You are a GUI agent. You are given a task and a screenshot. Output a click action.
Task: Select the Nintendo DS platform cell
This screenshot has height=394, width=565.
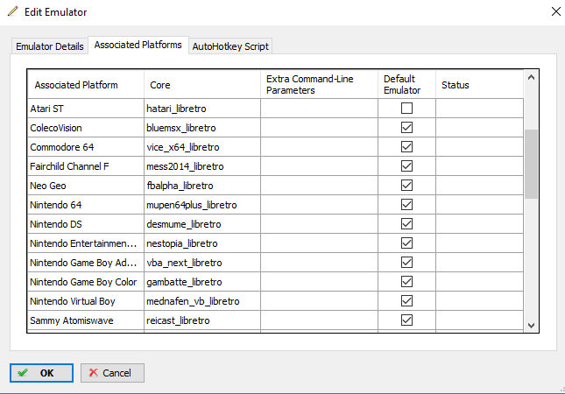[86, 224]
